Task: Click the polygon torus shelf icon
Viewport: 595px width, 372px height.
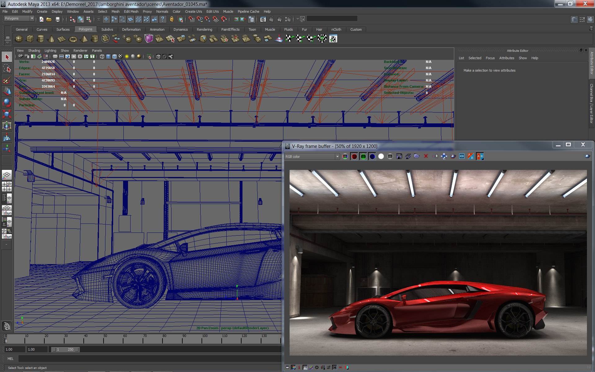Action: pyautogui.click(x=73, y=39)
